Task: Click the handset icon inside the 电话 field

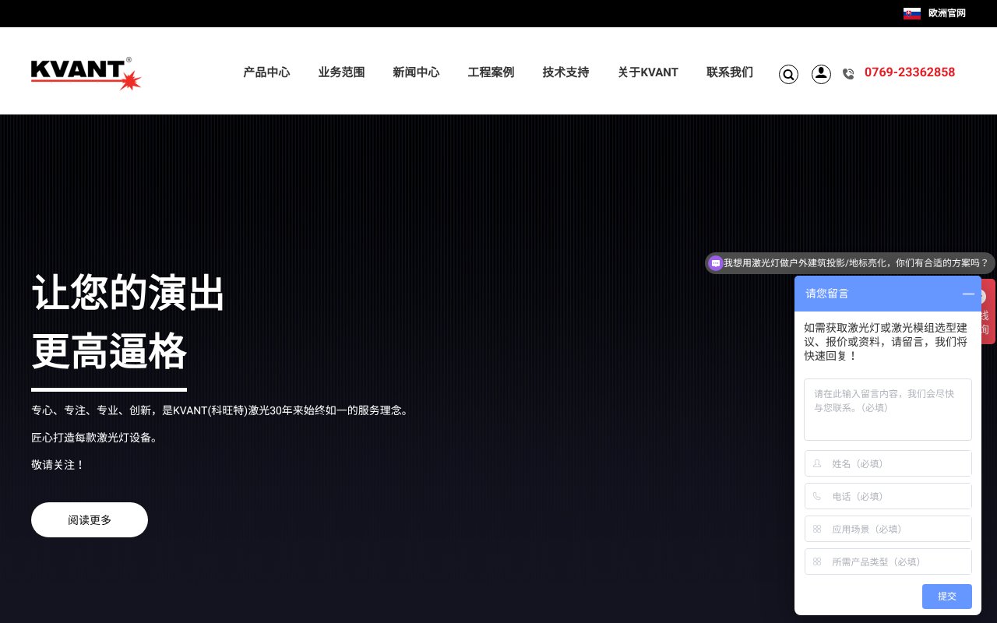Action: coord(816,496)
